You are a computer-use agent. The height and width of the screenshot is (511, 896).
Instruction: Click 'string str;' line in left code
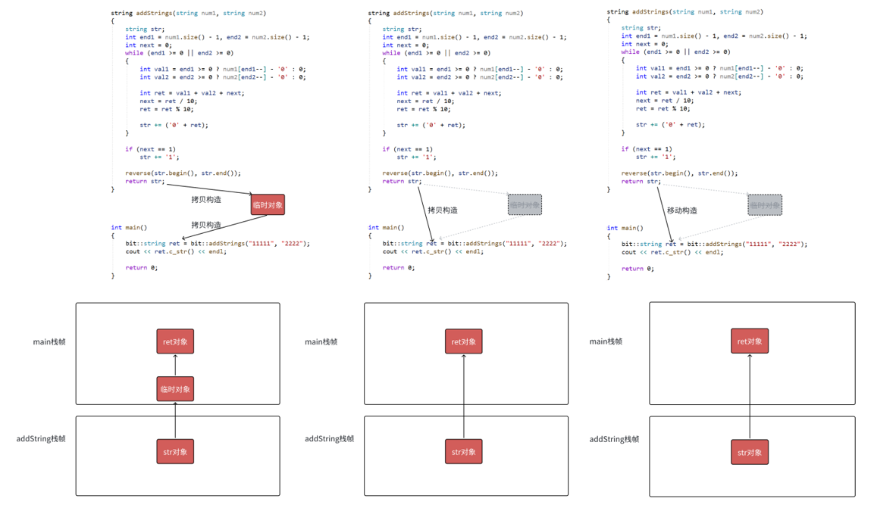pos(145,29)
